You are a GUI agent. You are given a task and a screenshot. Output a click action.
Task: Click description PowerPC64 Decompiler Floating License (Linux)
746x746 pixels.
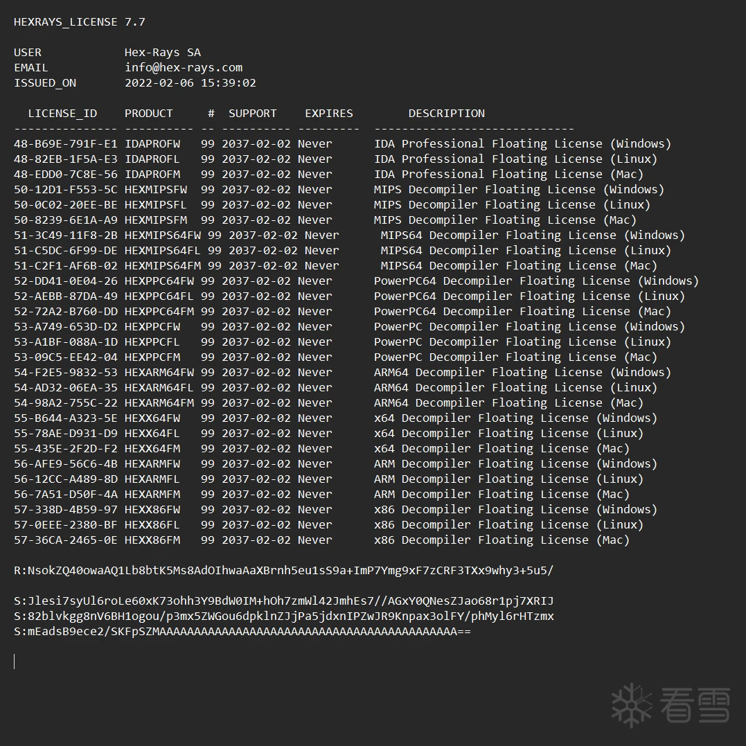point(529,296)
